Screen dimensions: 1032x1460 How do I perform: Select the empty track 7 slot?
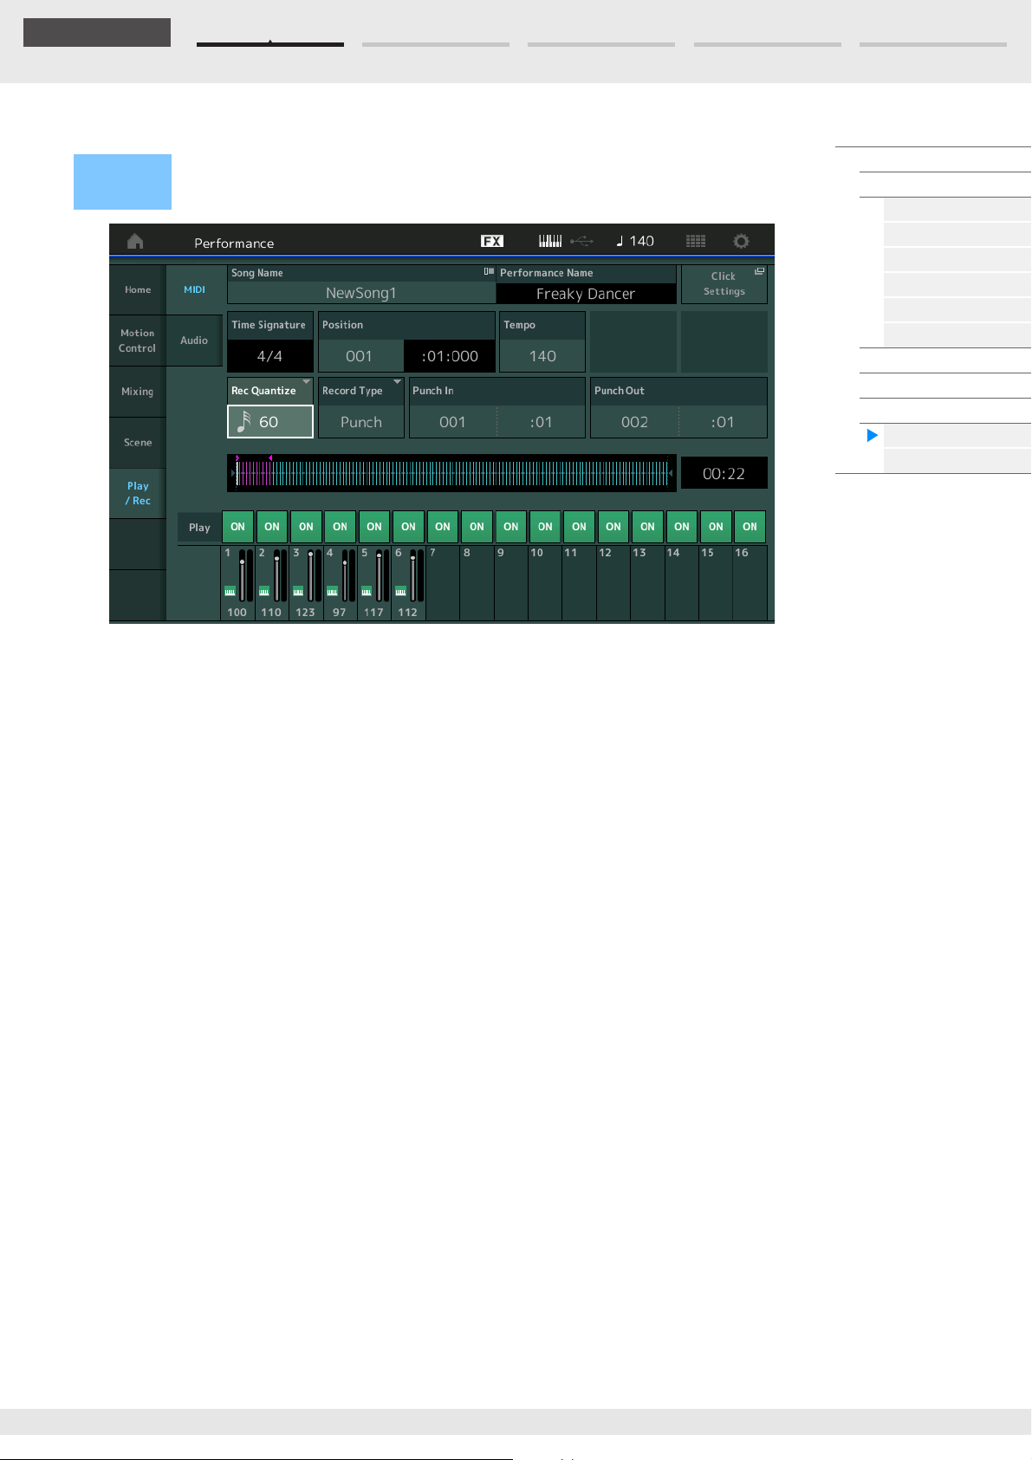[x=443, y=582]
